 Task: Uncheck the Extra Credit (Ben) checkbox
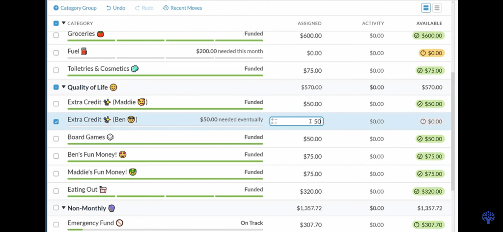(56, 121)
